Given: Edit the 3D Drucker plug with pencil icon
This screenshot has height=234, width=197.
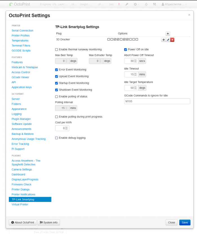Looking at the screenshot, I should (x=168, y=40).
